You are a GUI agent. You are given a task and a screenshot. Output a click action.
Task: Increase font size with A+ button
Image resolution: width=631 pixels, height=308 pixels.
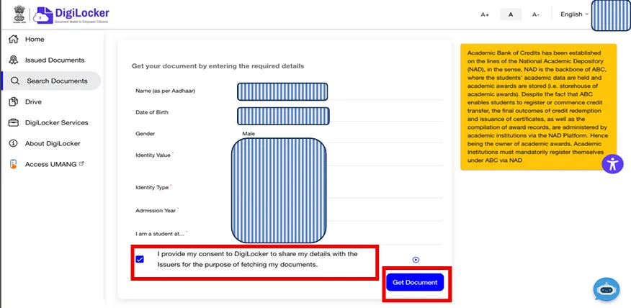485,14
